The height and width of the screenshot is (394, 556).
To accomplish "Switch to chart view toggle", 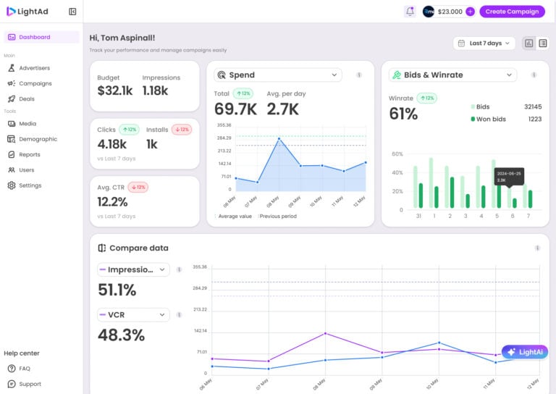I will tap(529, 43).
